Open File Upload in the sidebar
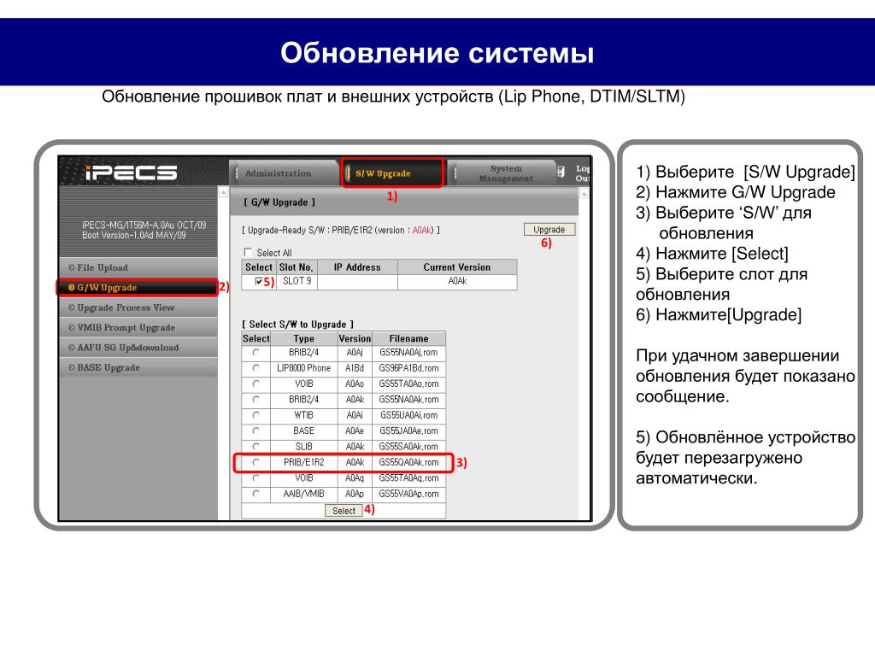The image size is (875, 656). pyautogui.click(x=138, y=267)
